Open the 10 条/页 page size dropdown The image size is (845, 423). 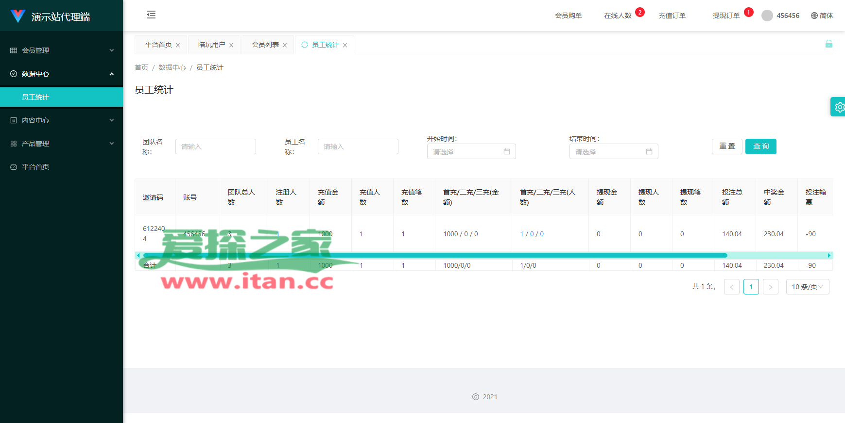tap(807, 287)
